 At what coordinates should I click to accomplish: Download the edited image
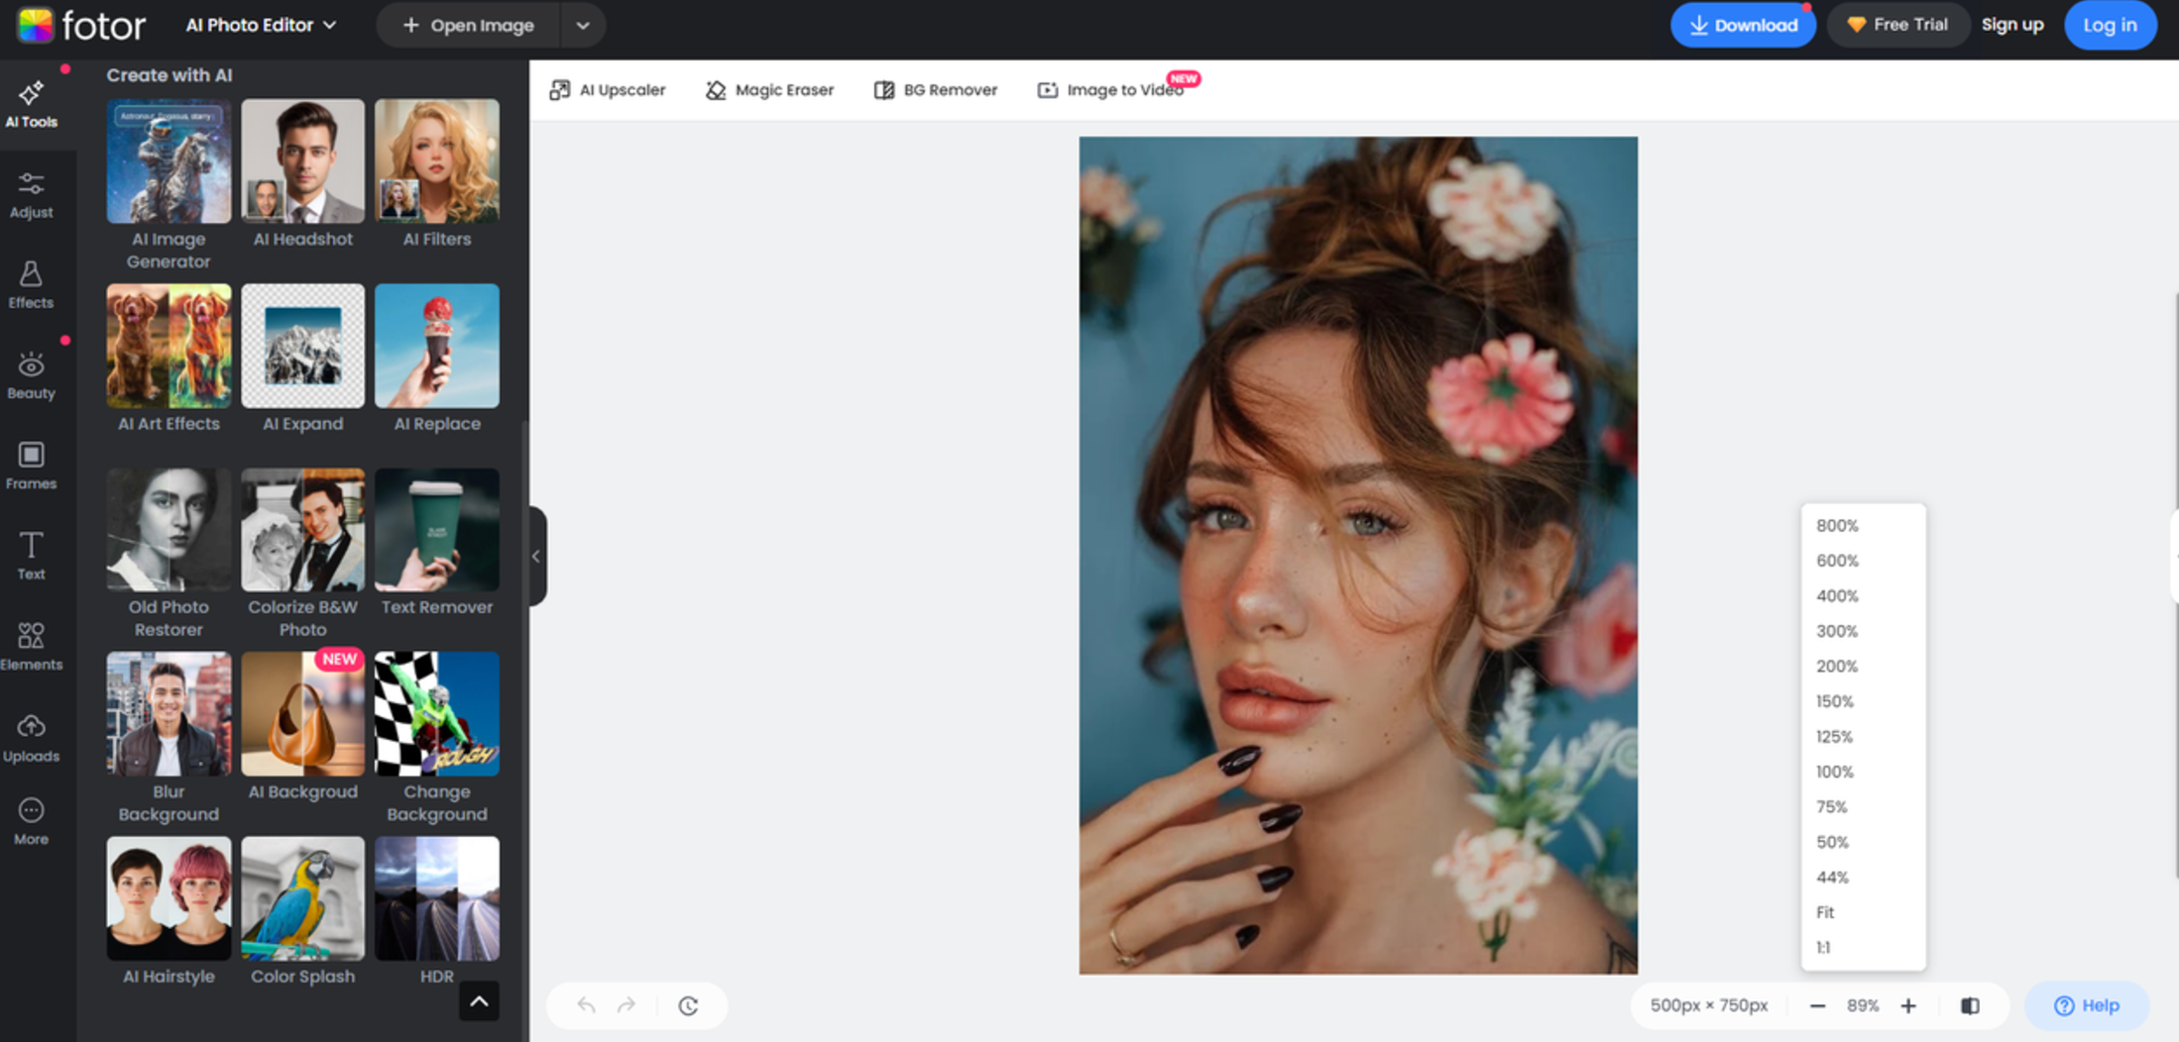point(1743,25)
